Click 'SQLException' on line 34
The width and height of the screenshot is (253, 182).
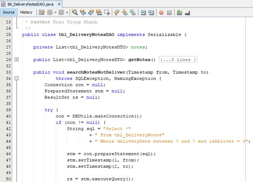(x=92, y=79)
